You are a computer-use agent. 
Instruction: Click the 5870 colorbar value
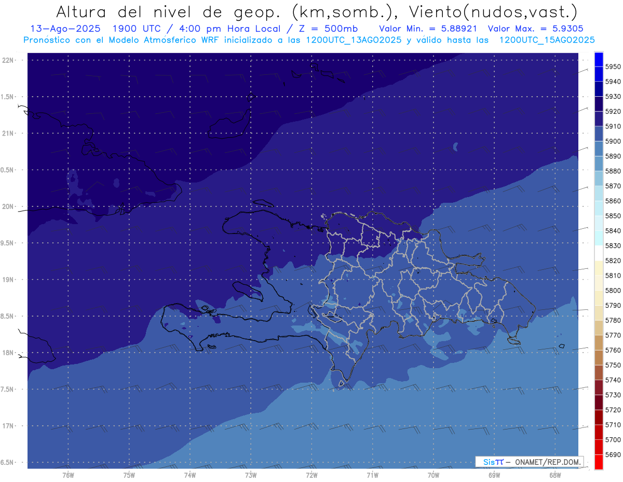point(613,186)
